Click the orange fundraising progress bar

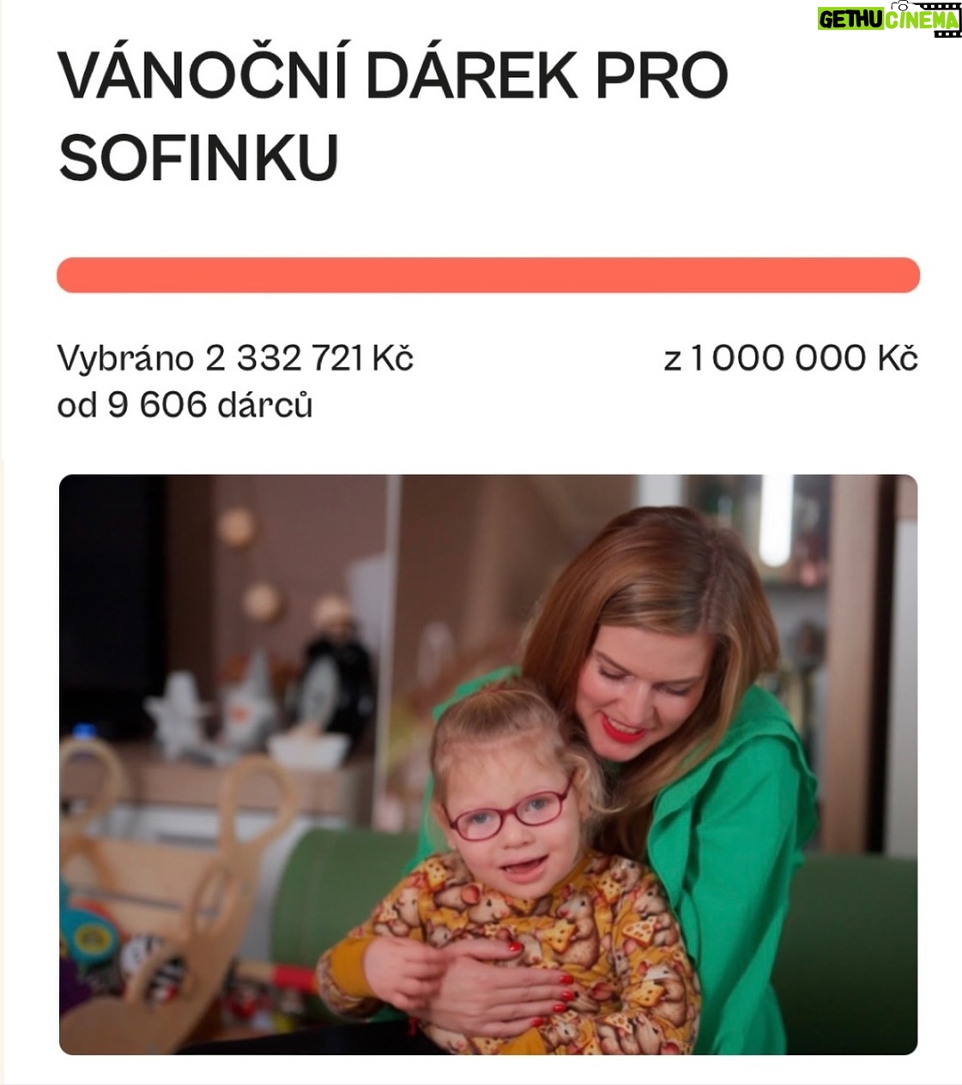coord(488,275)
